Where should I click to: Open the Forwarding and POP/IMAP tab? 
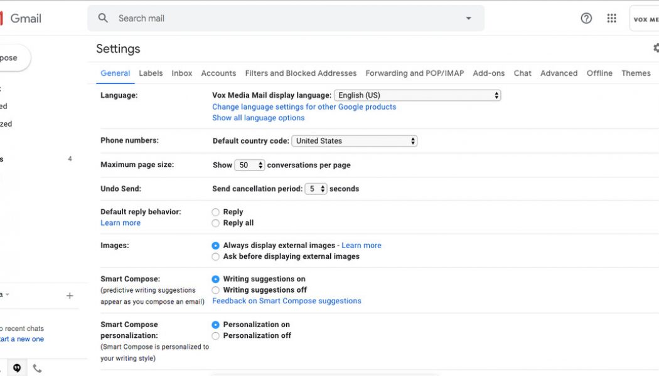point(414,73)
